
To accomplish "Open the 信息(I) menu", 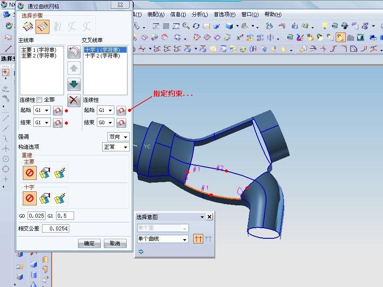I will point(178,14).
